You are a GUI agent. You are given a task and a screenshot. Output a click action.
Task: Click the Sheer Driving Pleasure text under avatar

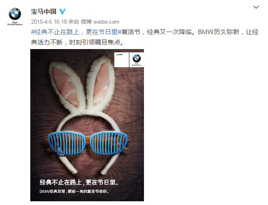[15, 23]
